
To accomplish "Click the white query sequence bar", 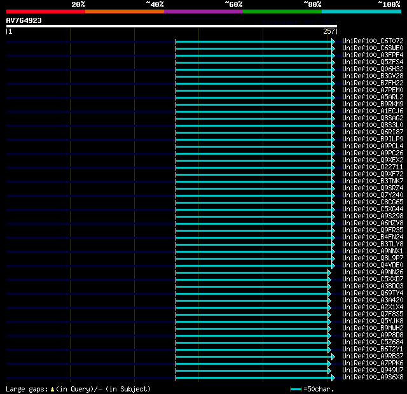I will 172,26.
